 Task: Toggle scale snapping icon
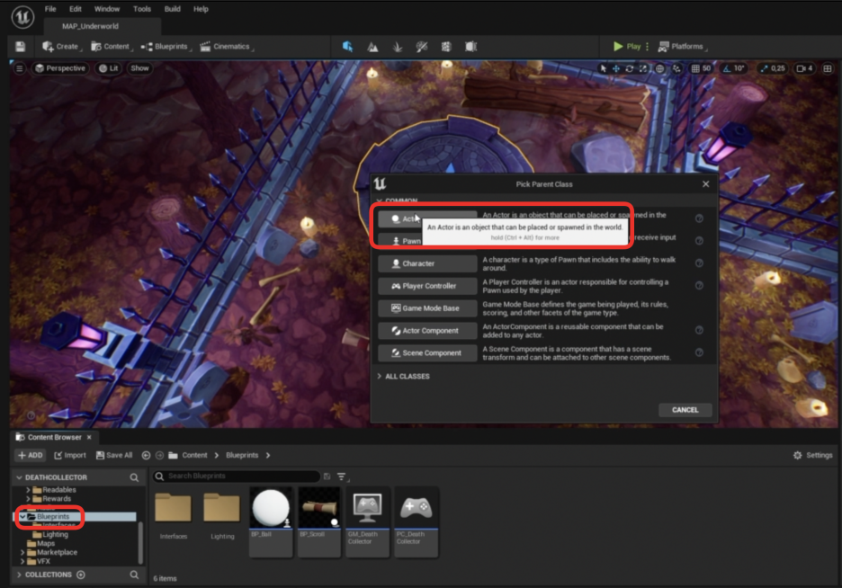click(764, 68)
